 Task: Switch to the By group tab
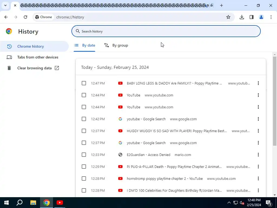(116, 45)
